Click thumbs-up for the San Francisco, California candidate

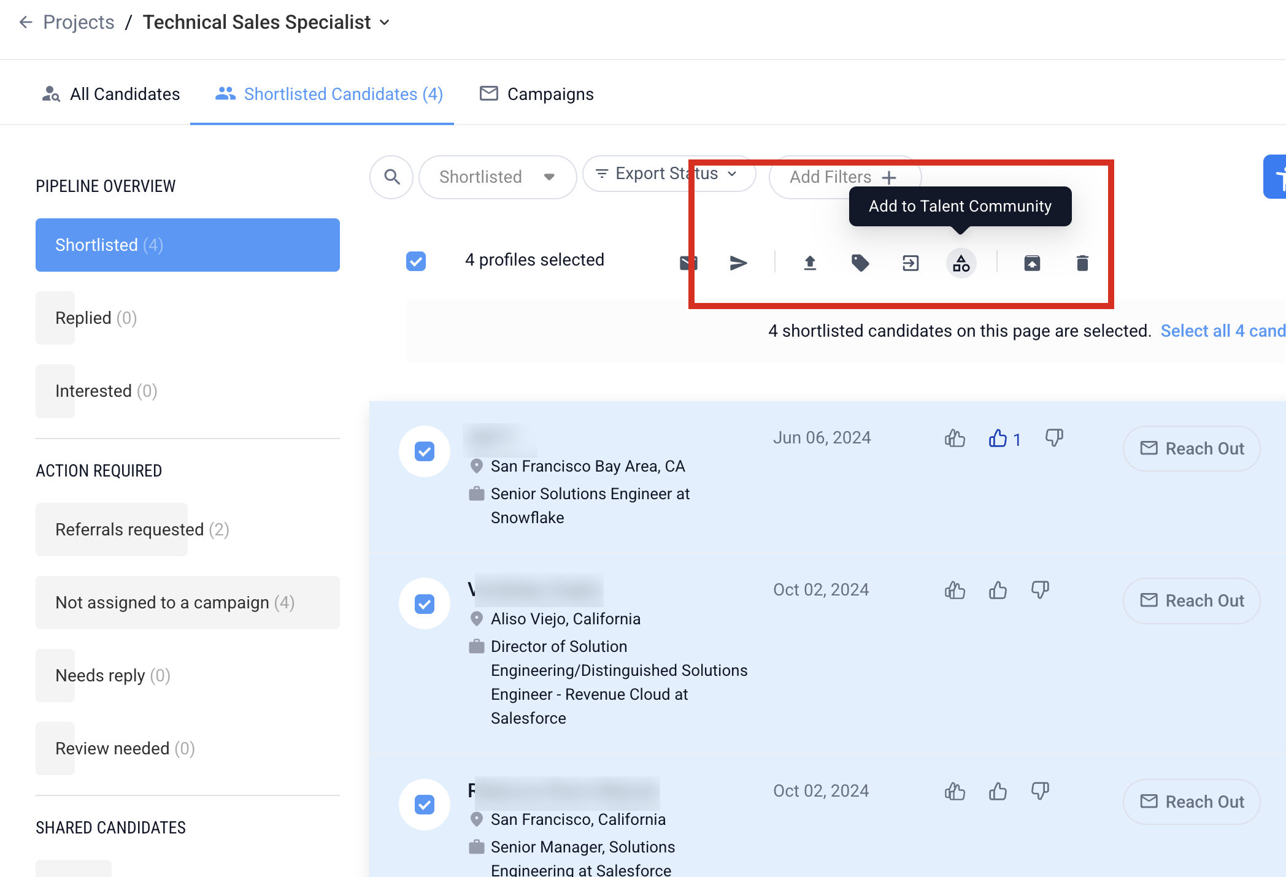coord(998,791)
